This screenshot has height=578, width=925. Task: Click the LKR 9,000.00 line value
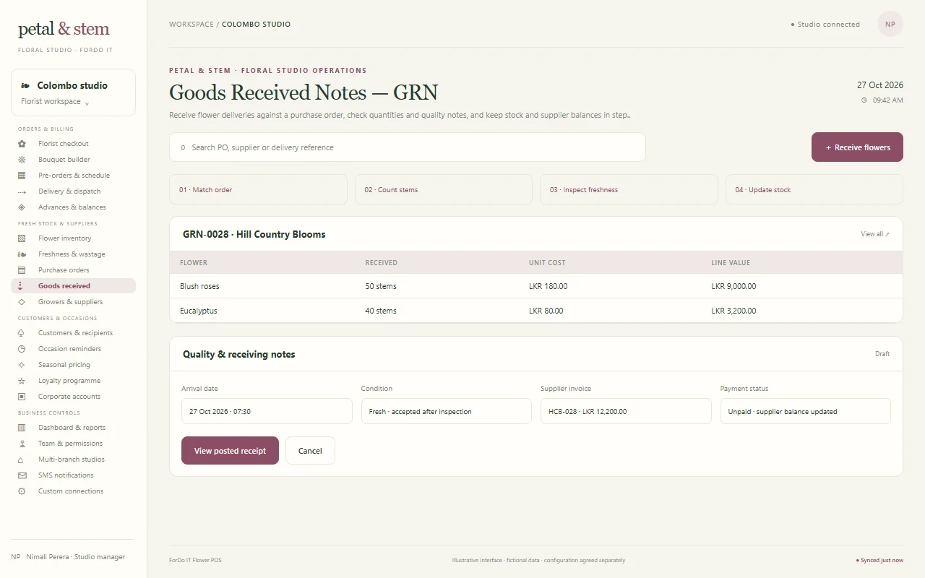point(733,286)
